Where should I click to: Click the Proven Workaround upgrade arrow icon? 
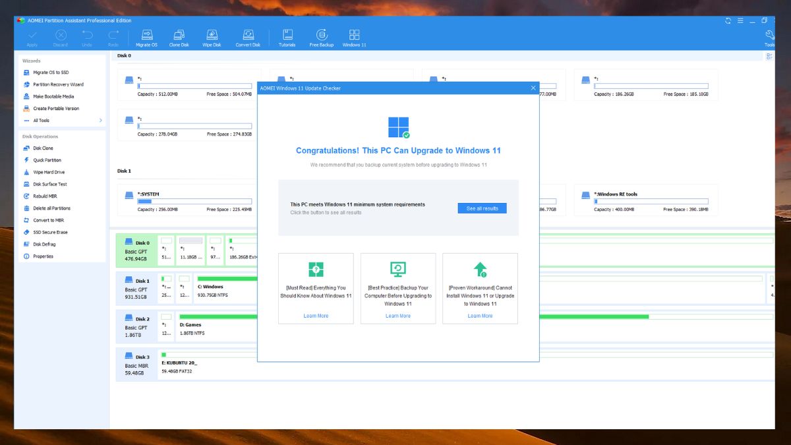click(481, 269)
